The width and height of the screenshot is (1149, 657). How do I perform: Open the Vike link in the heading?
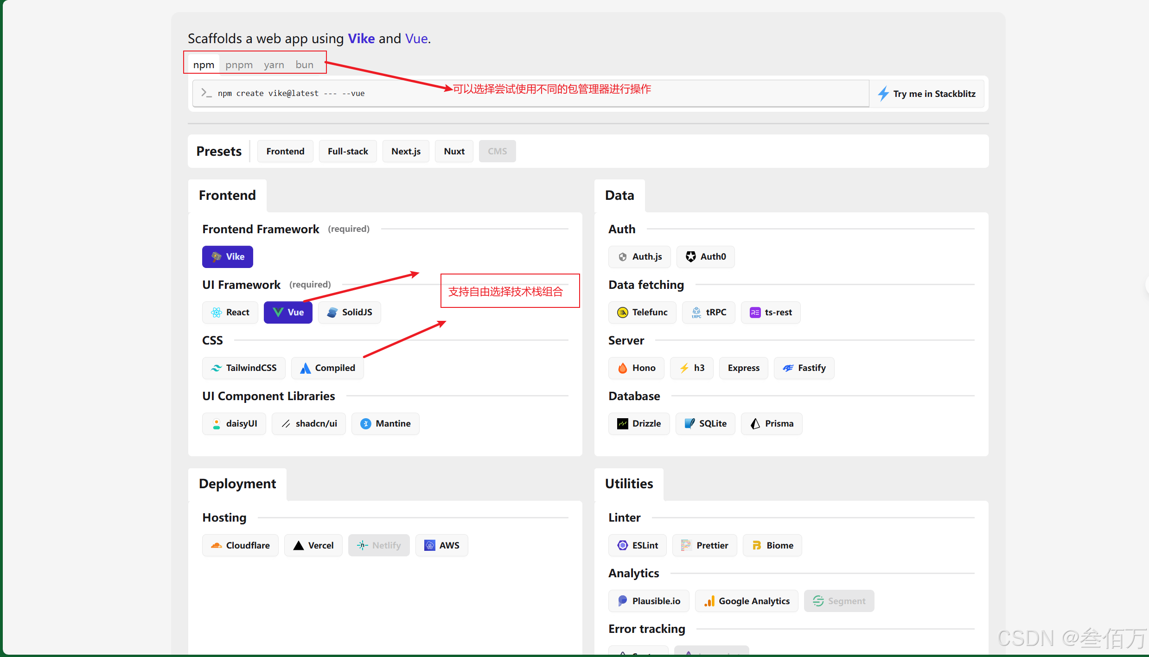[361, 38]
